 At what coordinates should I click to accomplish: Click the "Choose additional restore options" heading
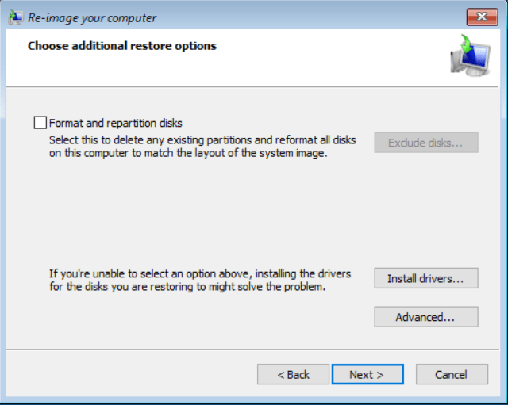122,46
